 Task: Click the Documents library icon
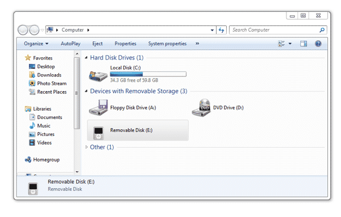(x=32, y=117)
